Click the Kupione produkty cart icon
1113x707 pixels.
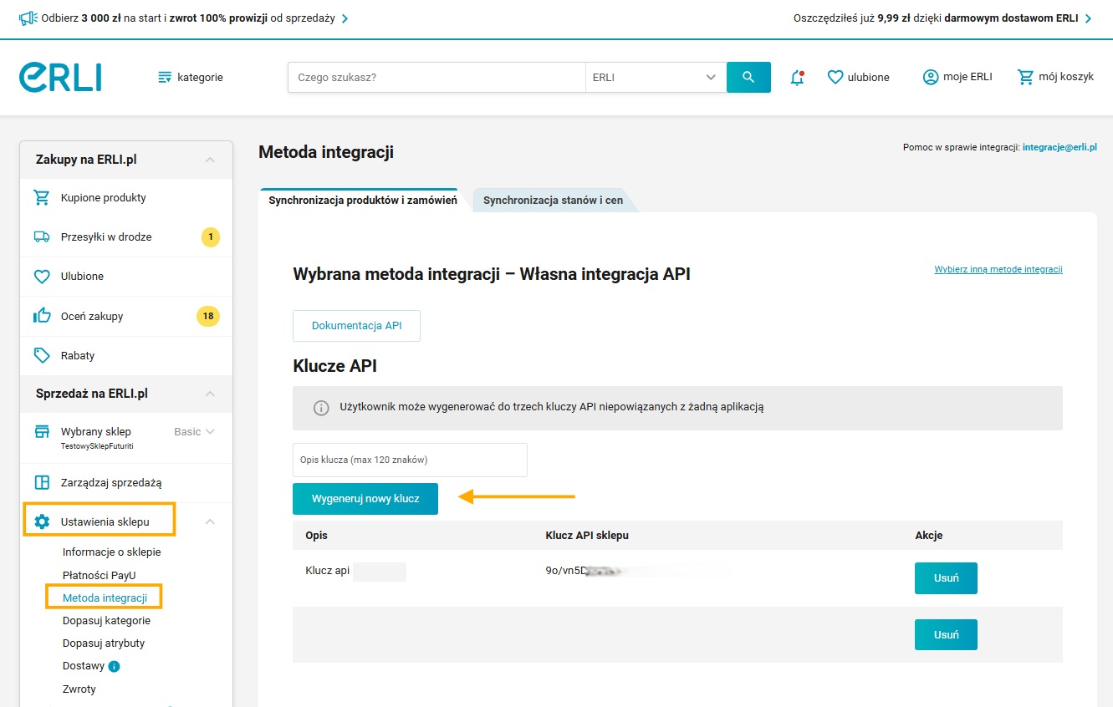point(42,198)
